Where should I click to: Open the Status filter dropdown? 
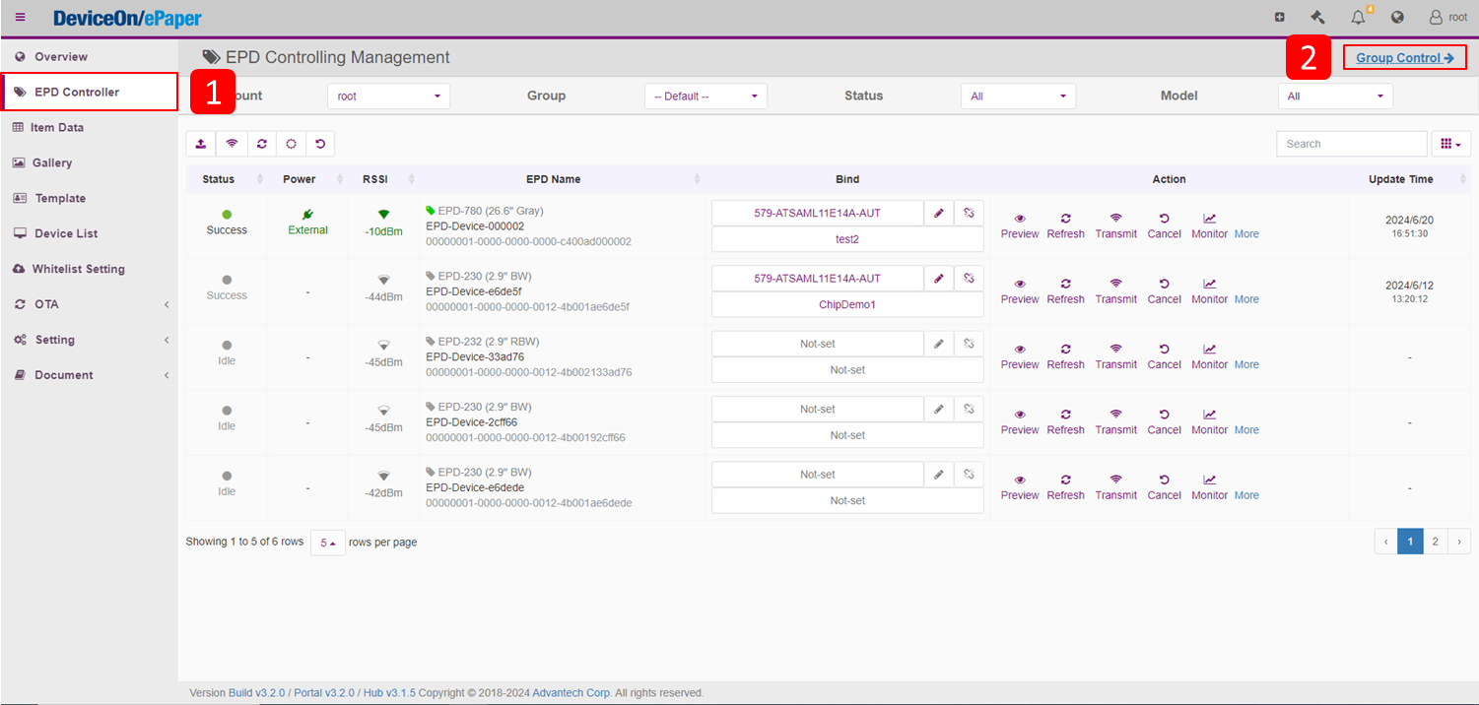coord(1018,96)
